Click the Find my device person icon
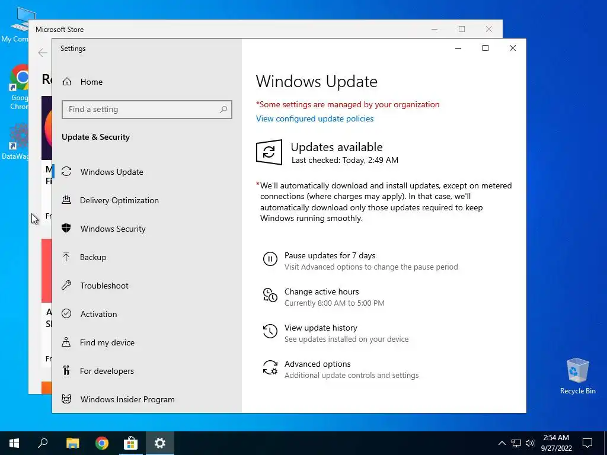The height and width of the screenshot is (455, 607). (66, 342)
